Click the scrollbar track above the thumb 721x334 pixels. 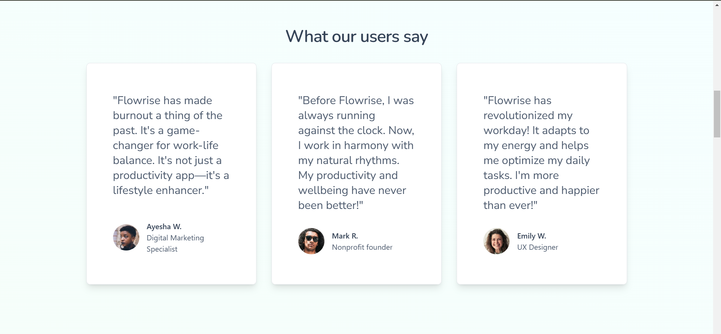point(717,45)
